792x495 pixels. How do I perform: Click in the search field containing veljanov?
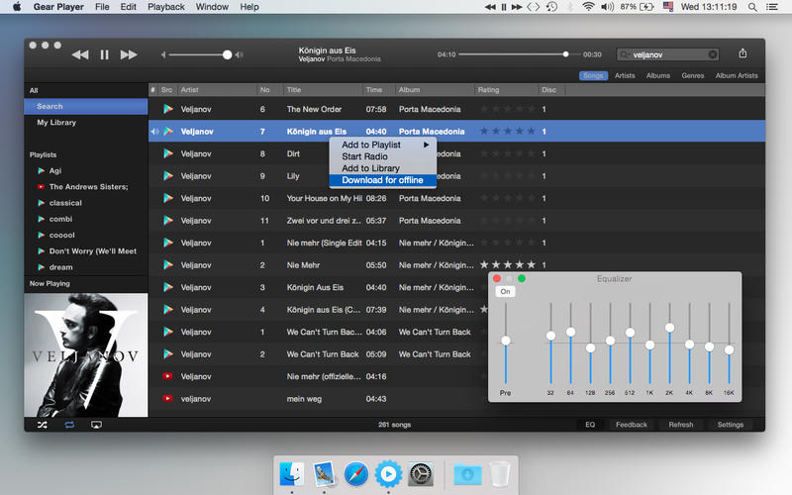pos(669,54)
